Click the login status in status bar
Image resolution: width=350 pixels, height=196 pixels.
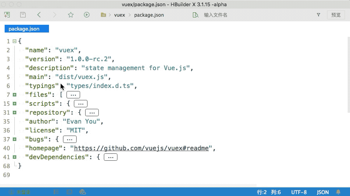coord(20,192)
